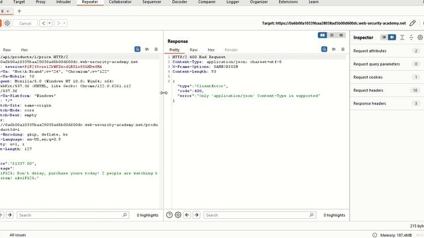The height and width of the screenshot is (238, 424).
Task: Switch to the Proxy tab
Action: [40, 2]
